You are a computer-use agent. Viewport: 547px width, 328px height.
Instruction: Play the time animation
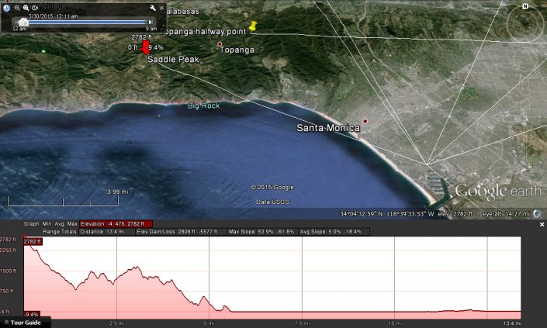click(x=35, y=8)
